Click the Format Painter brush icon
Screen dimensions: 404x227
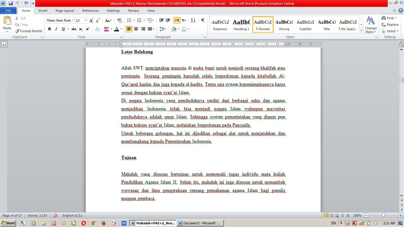17,31
